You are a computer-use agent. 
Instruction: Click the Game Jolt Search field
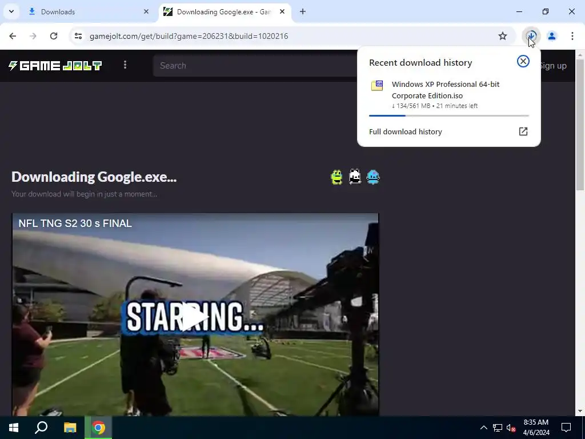[255, 66]
